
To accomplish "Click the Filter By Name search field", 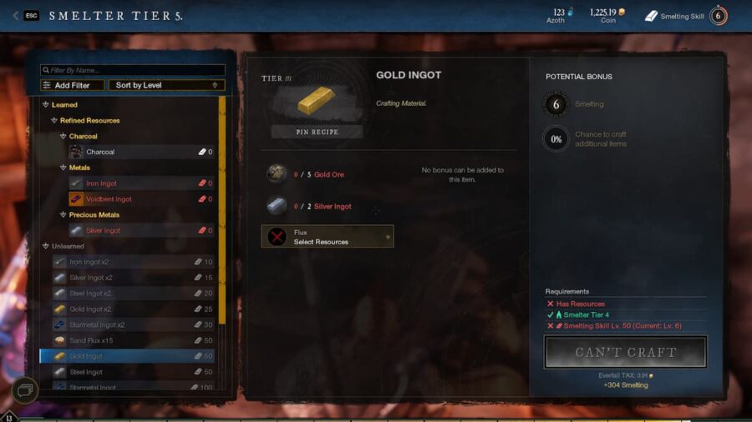I will 133,70.
